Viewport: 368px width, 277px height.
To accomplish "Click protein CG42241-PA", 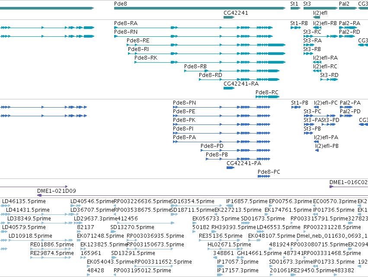I will coord(230,168).
